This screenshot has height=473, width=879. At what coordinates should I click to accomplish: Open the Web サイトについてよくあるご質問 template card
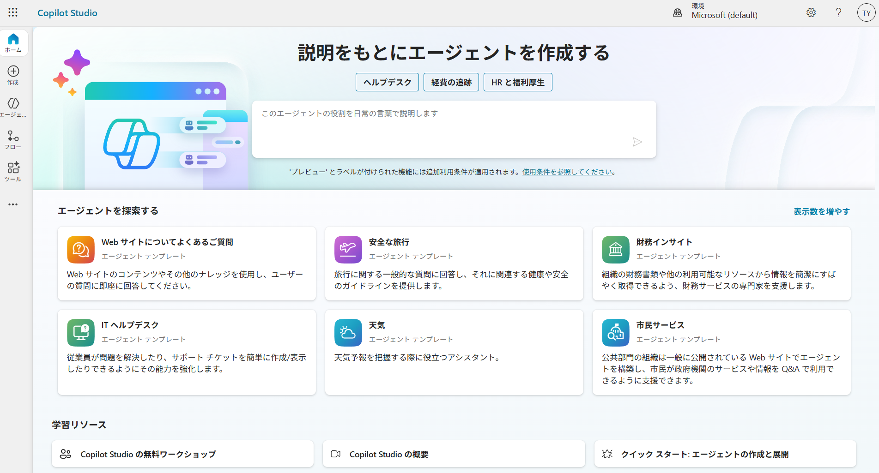(187, 263)
